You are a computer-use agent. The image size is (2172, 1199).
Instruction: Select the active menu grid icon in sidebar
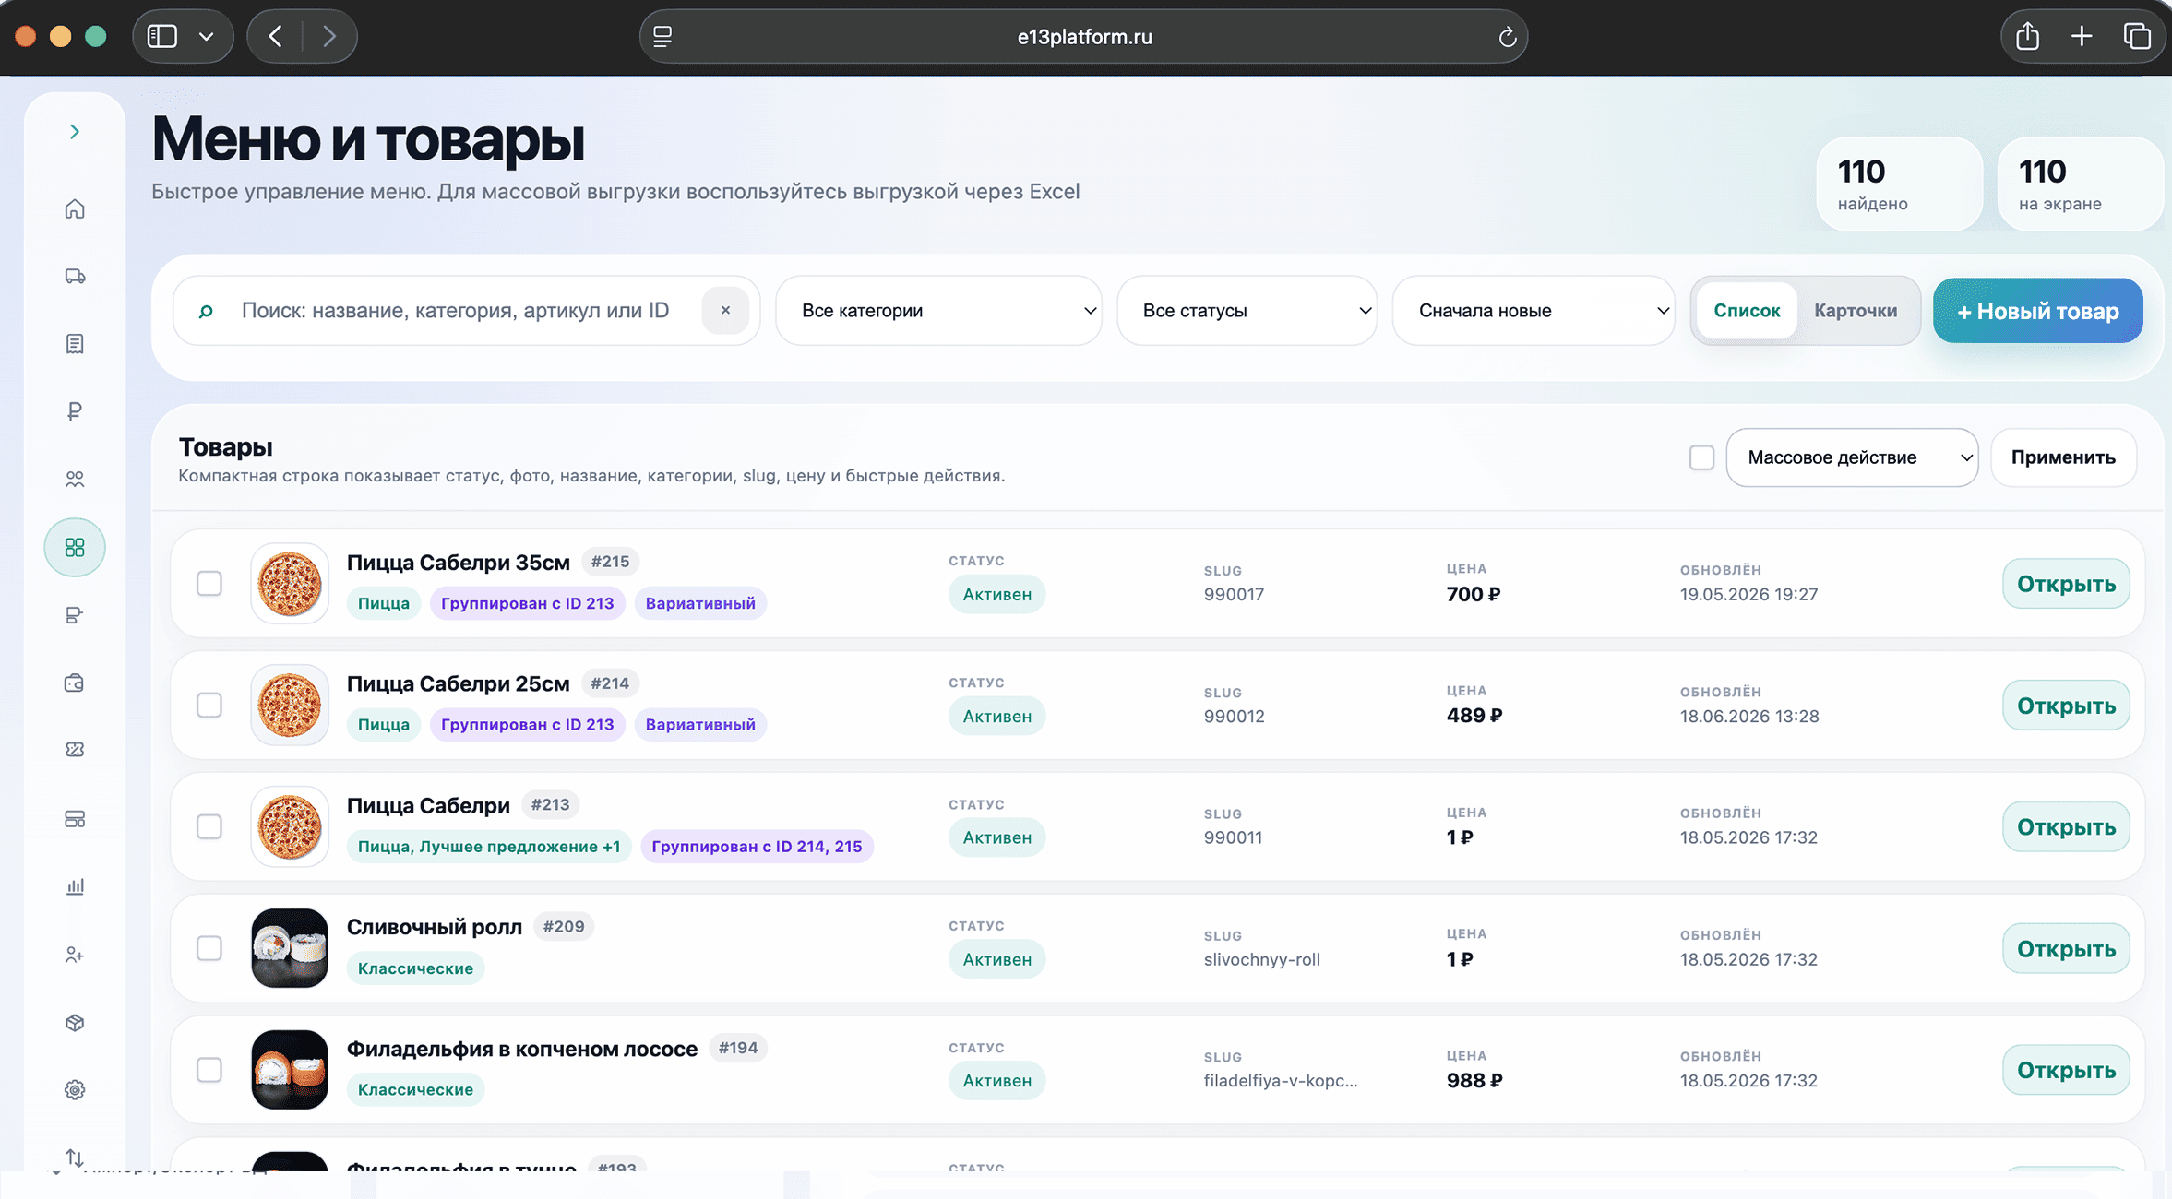(x=75, y=548)
